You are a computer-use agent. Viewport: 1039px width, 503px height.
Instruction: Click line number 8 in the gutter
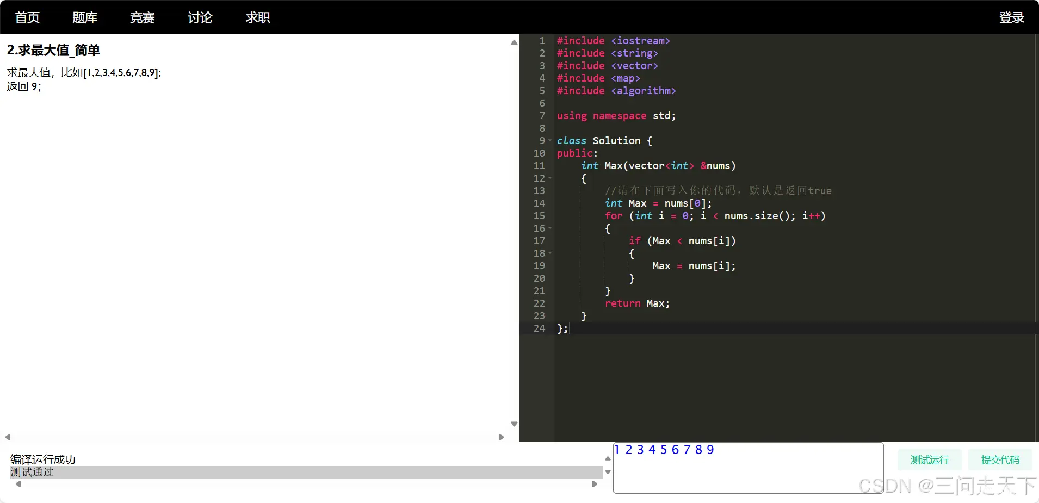[x=542, y=128]
